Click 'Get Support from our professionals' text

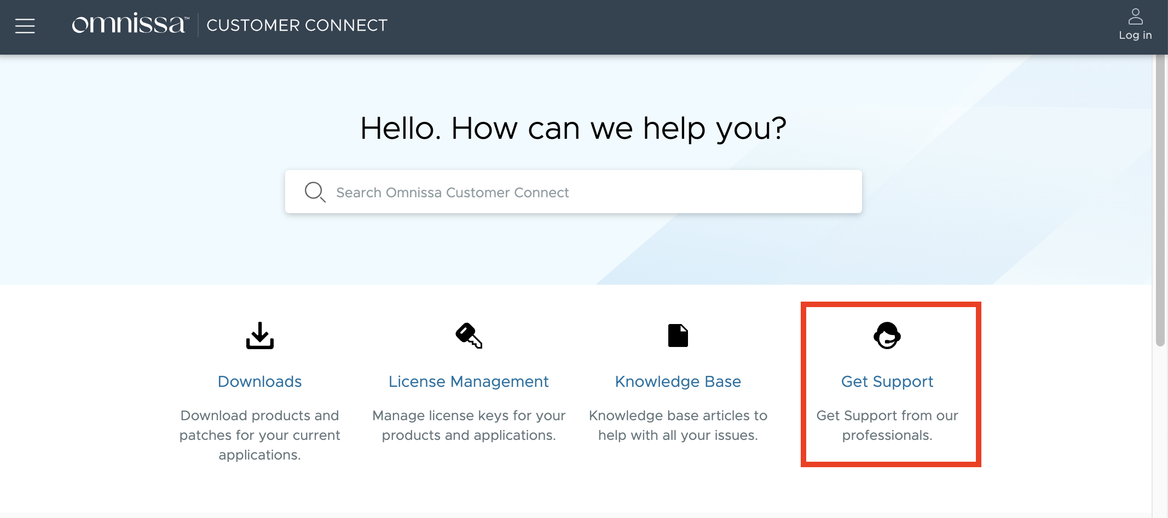click(x=887, y=425)
